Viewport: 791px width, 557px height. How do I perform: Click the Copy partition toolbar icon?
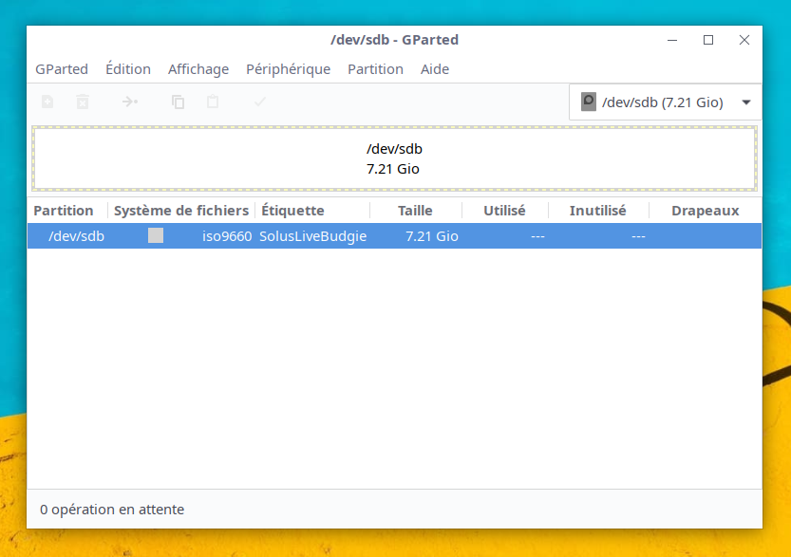click(178, 102)
